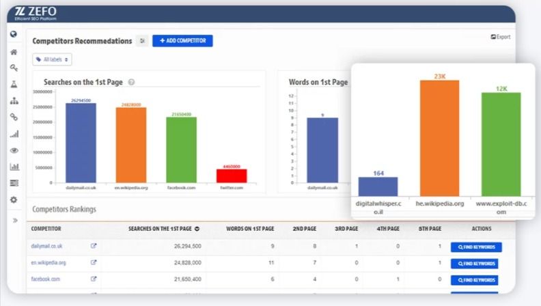Sort by Searches on the 1st Page column
Image resolution: width=541 pixels, height=306 pixels.
coord(164,229)
